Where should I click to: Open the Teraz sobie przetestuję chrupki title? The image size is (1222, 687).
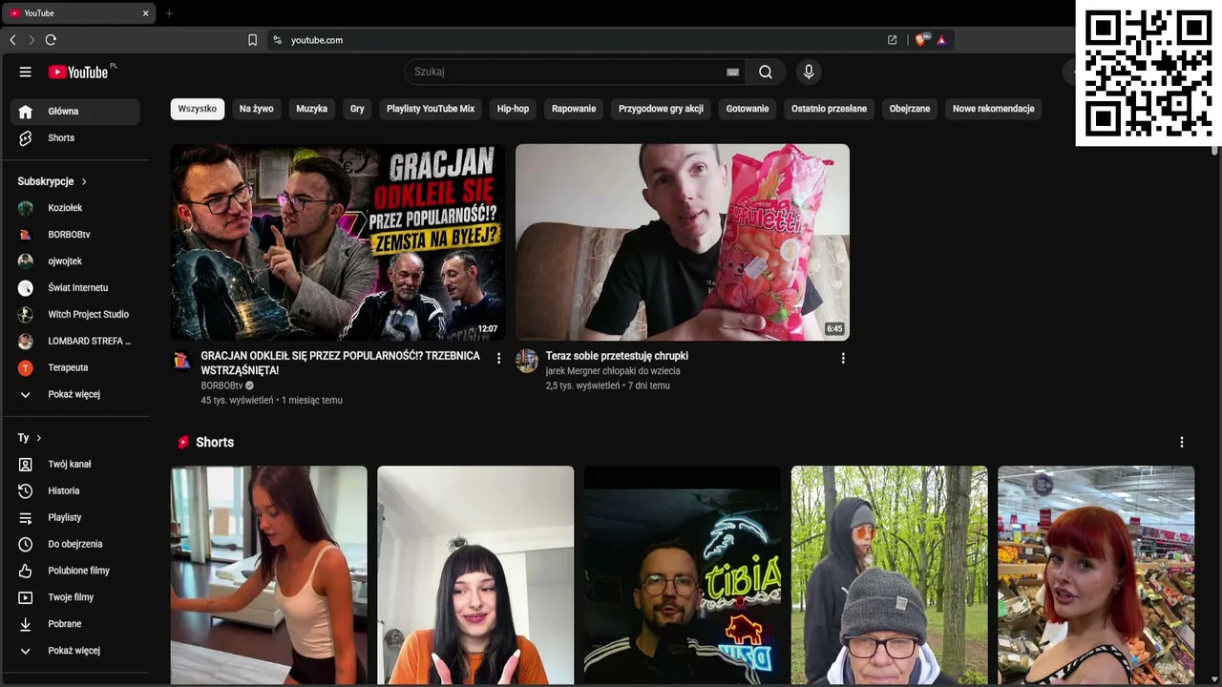coord(617,356)
